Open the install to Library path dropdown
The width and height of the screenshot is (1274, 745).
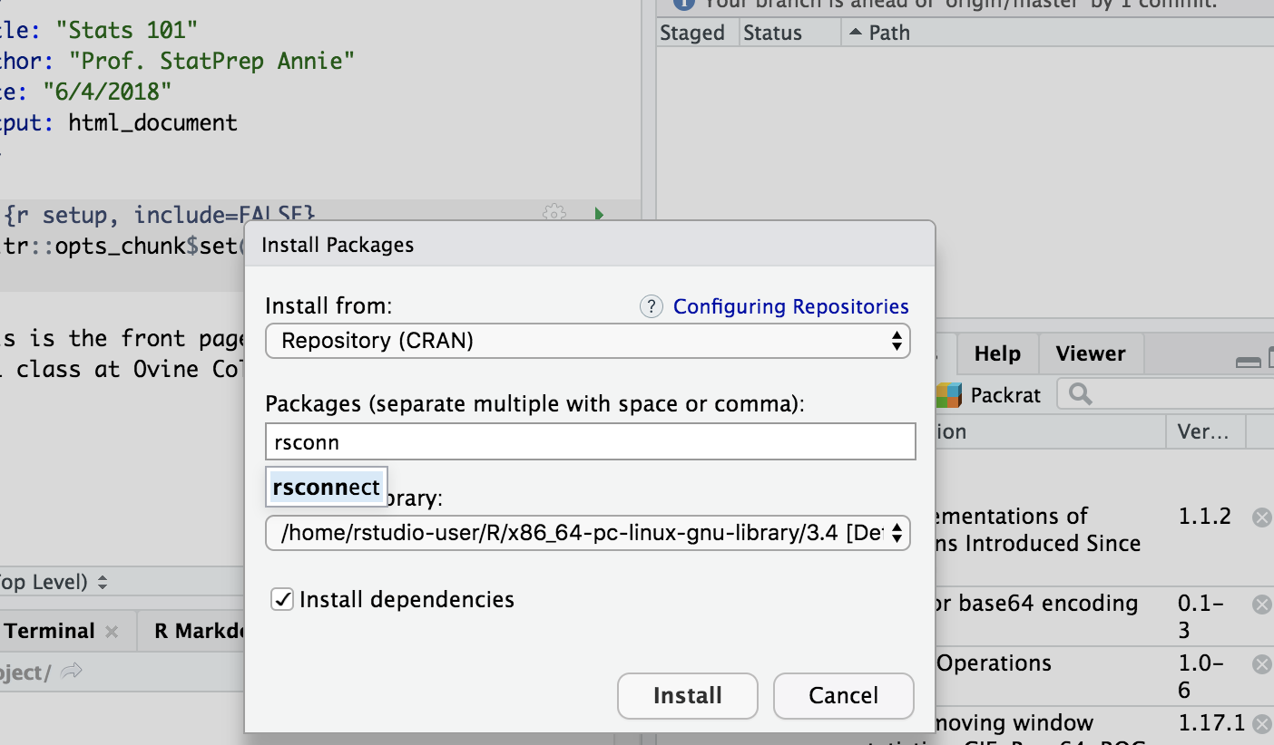point(587,533)
